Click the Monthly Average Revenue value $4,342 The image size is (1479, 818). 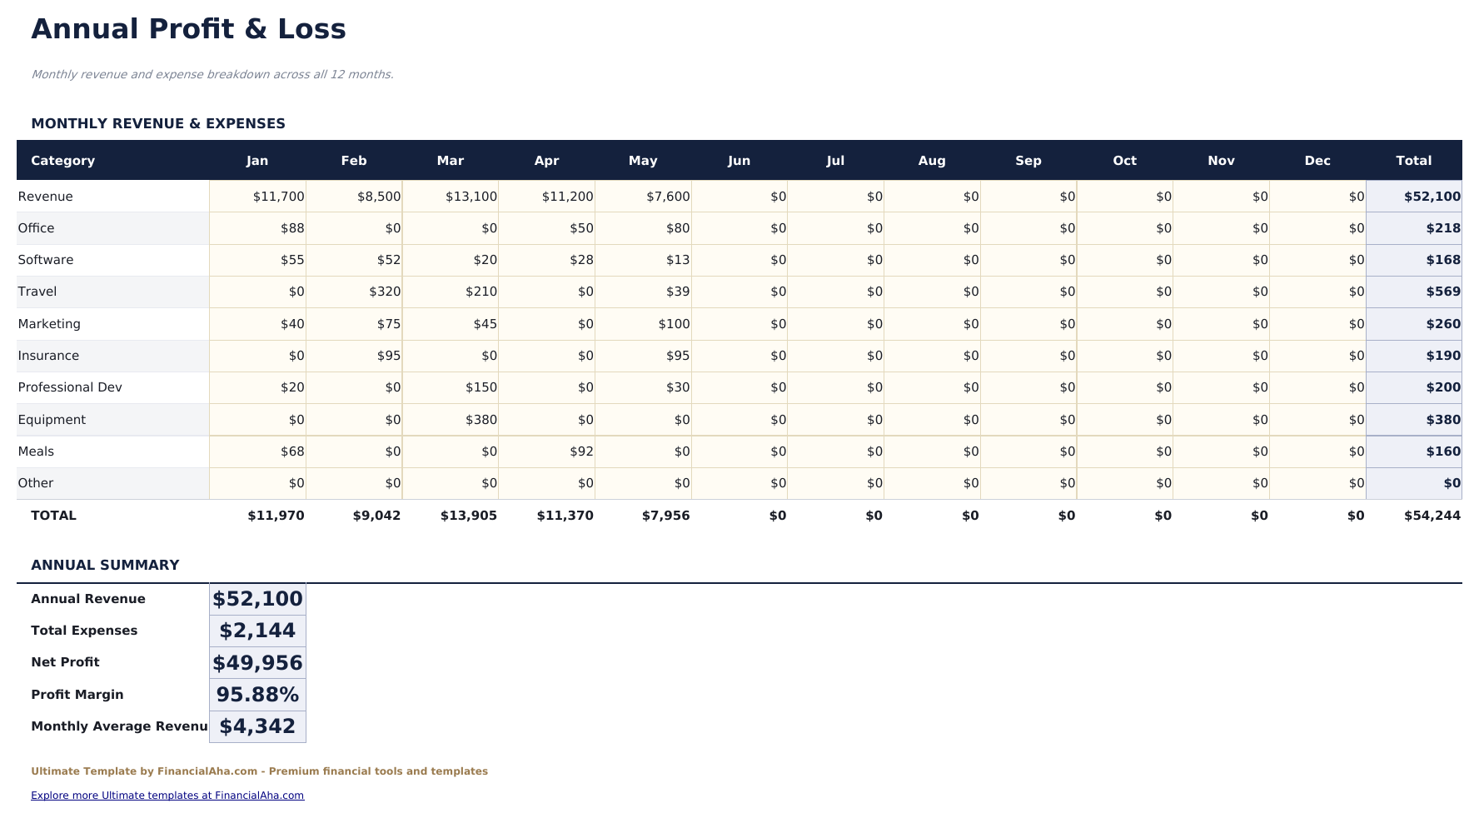(256, 726)
